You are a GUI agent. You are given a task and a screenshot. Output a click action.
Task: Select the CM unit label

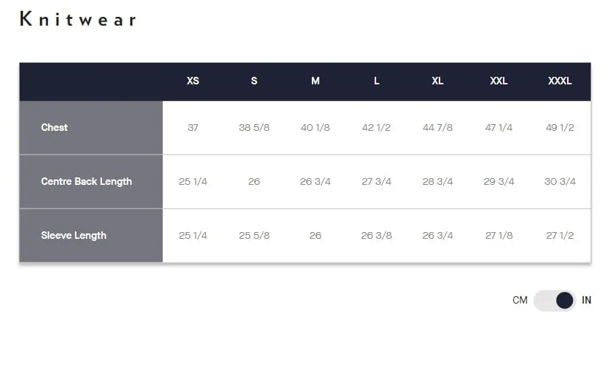(520, 300)
